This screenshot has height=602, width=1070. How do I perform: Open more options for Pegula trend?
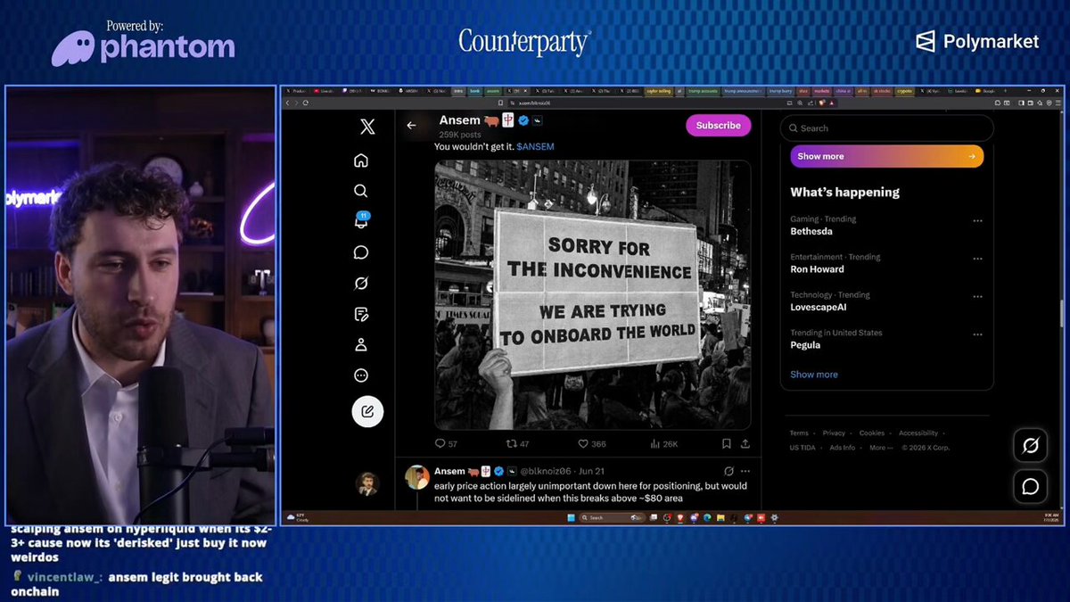(977, 334)
